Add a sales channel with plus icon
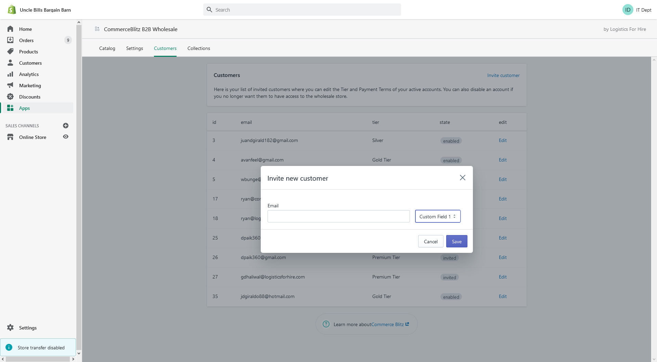 coord(66,126)
